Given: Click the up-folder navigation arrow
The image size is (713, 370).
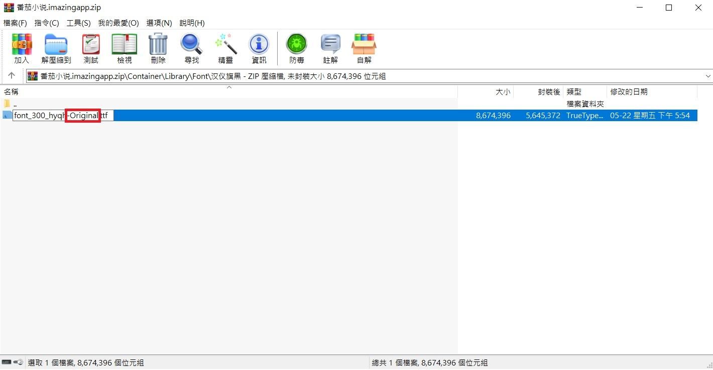Looking at the screenshot, I should 11,75.
